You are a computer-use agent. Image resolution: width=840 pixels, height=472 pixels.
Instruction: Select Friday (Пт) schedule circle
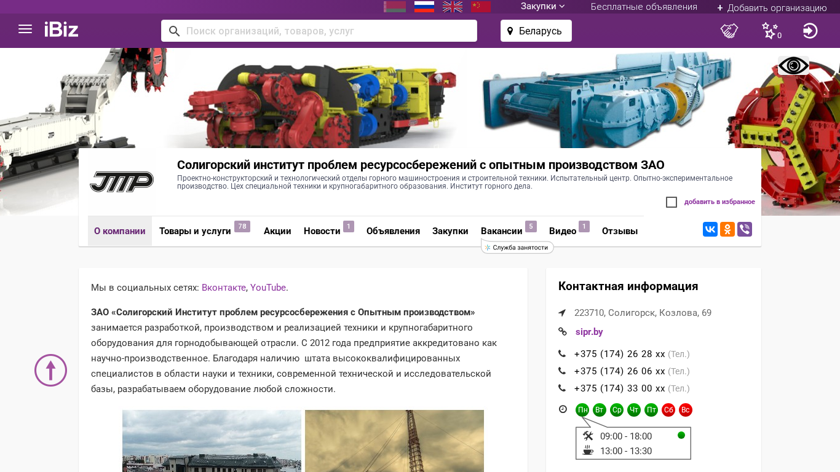pos(651,410)
